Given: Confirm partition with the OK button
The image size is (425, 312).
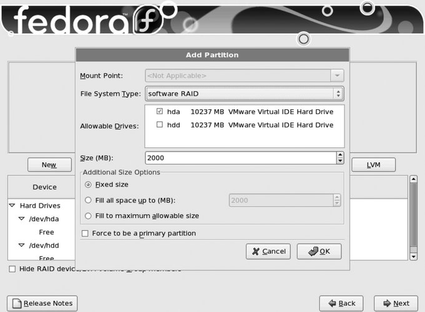Looking at the screenshot, I should click(x=318, y=251).
